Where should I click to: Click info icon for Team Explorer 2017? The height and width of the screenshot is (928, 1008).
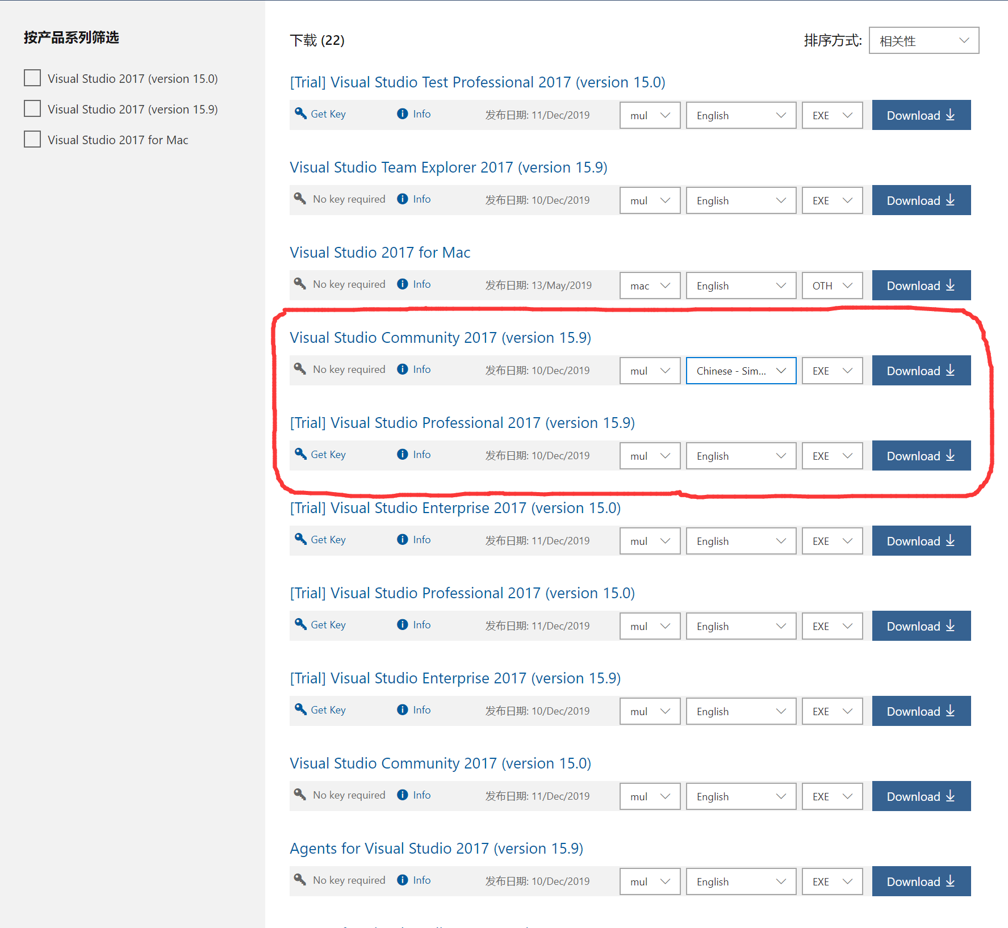click(403, 199)
